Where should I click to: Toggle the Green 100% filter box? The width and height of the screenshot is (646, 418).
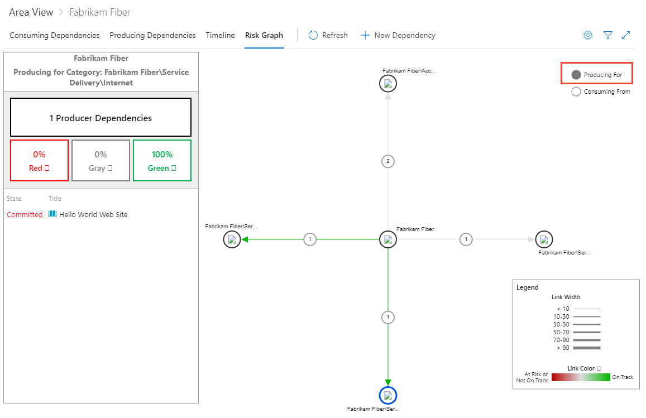tap(162, 160)
